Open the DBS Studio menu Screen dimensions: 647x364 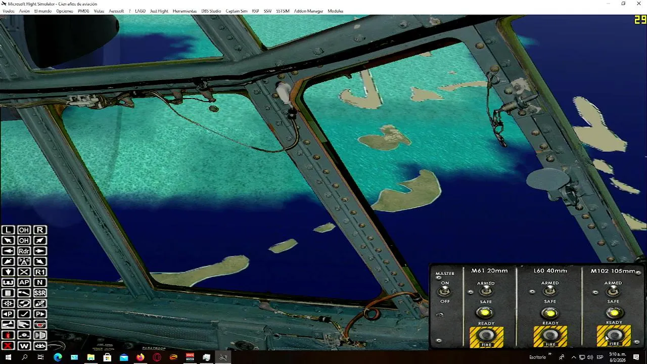tap(211, 11)
